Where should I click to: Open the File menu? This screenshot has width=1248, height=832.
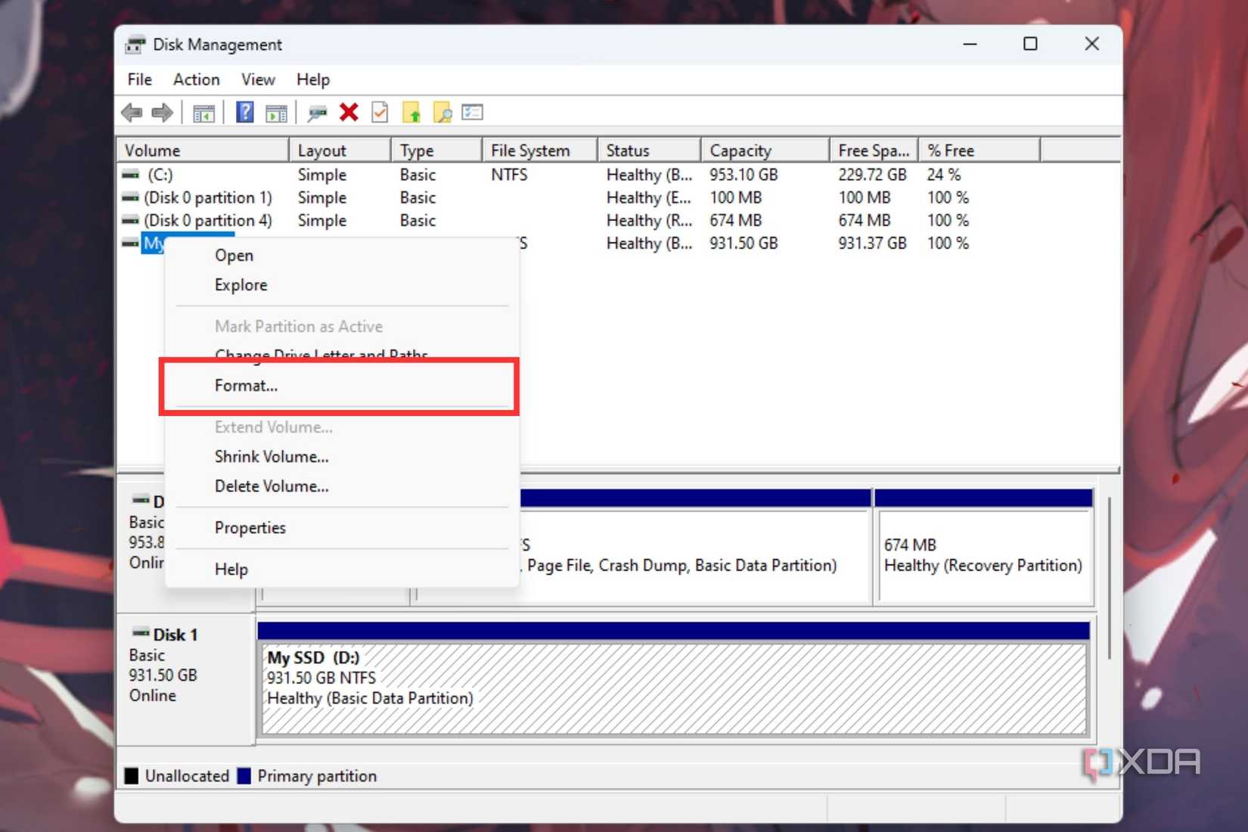click(x=139, y=79)
